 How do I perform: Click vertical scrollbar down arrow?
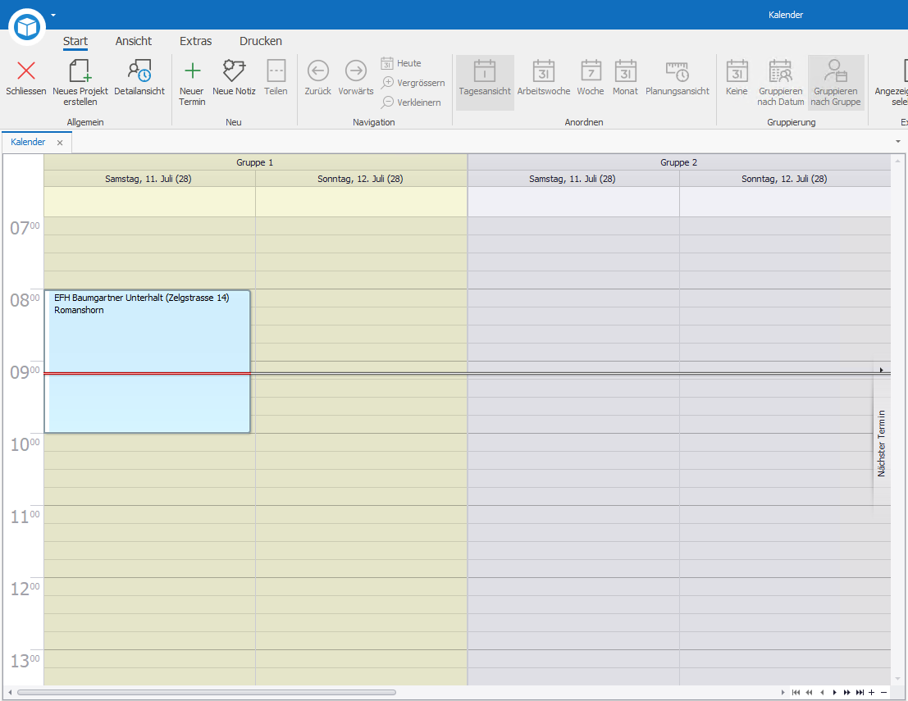pyautogui.click(x=898, y=679)
